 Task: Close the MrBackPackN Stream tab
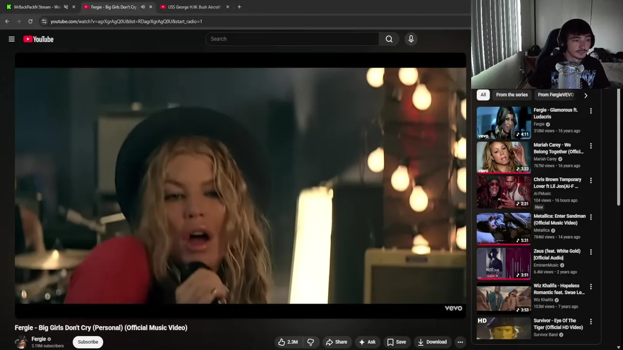point(73,7)
